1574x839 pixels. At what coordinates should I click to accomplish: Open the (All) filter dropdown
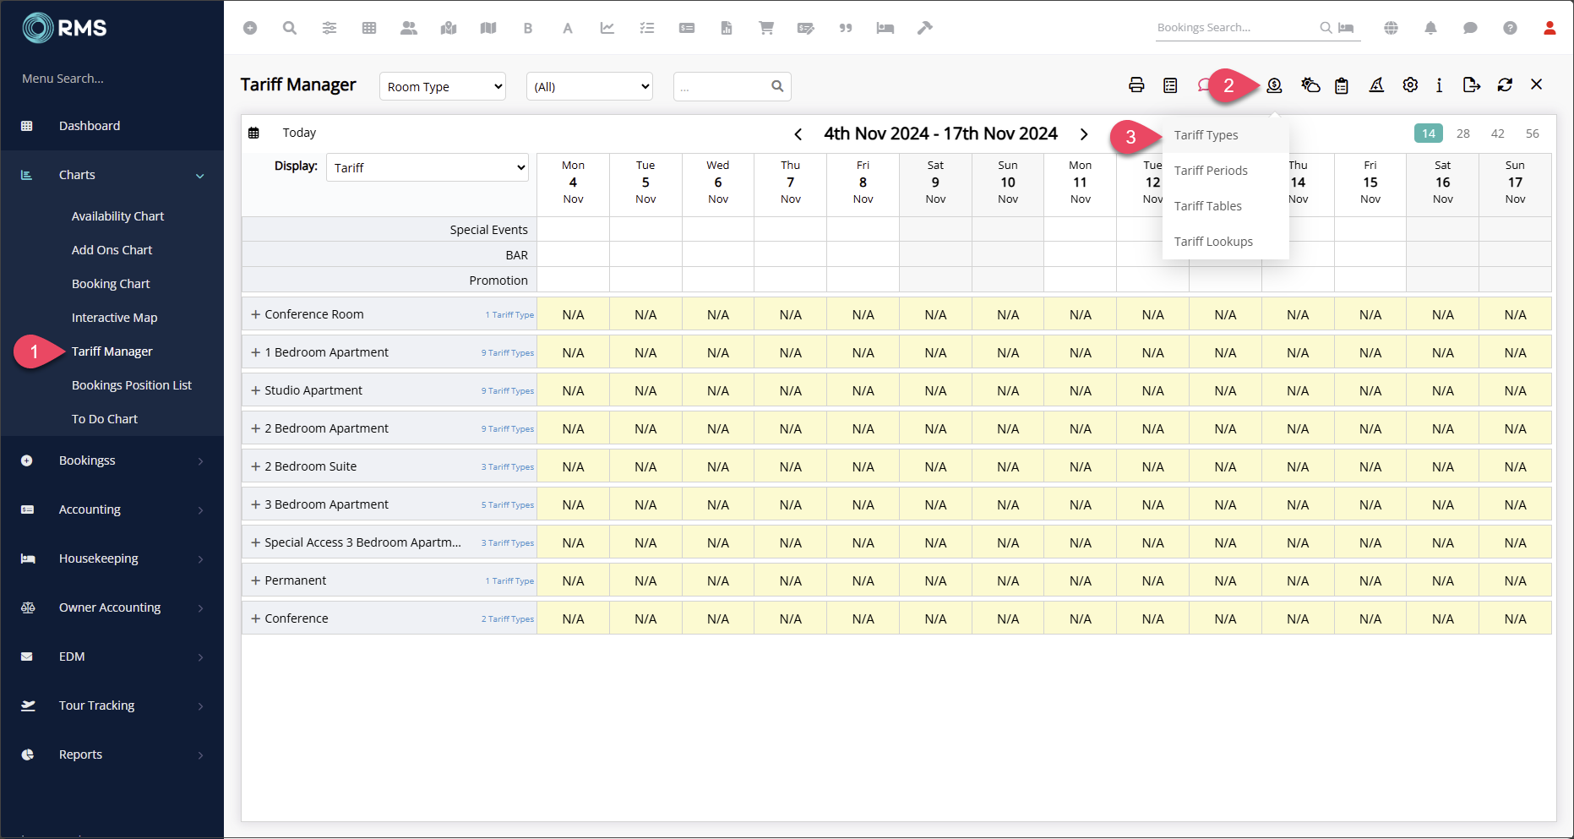point(590,86)
